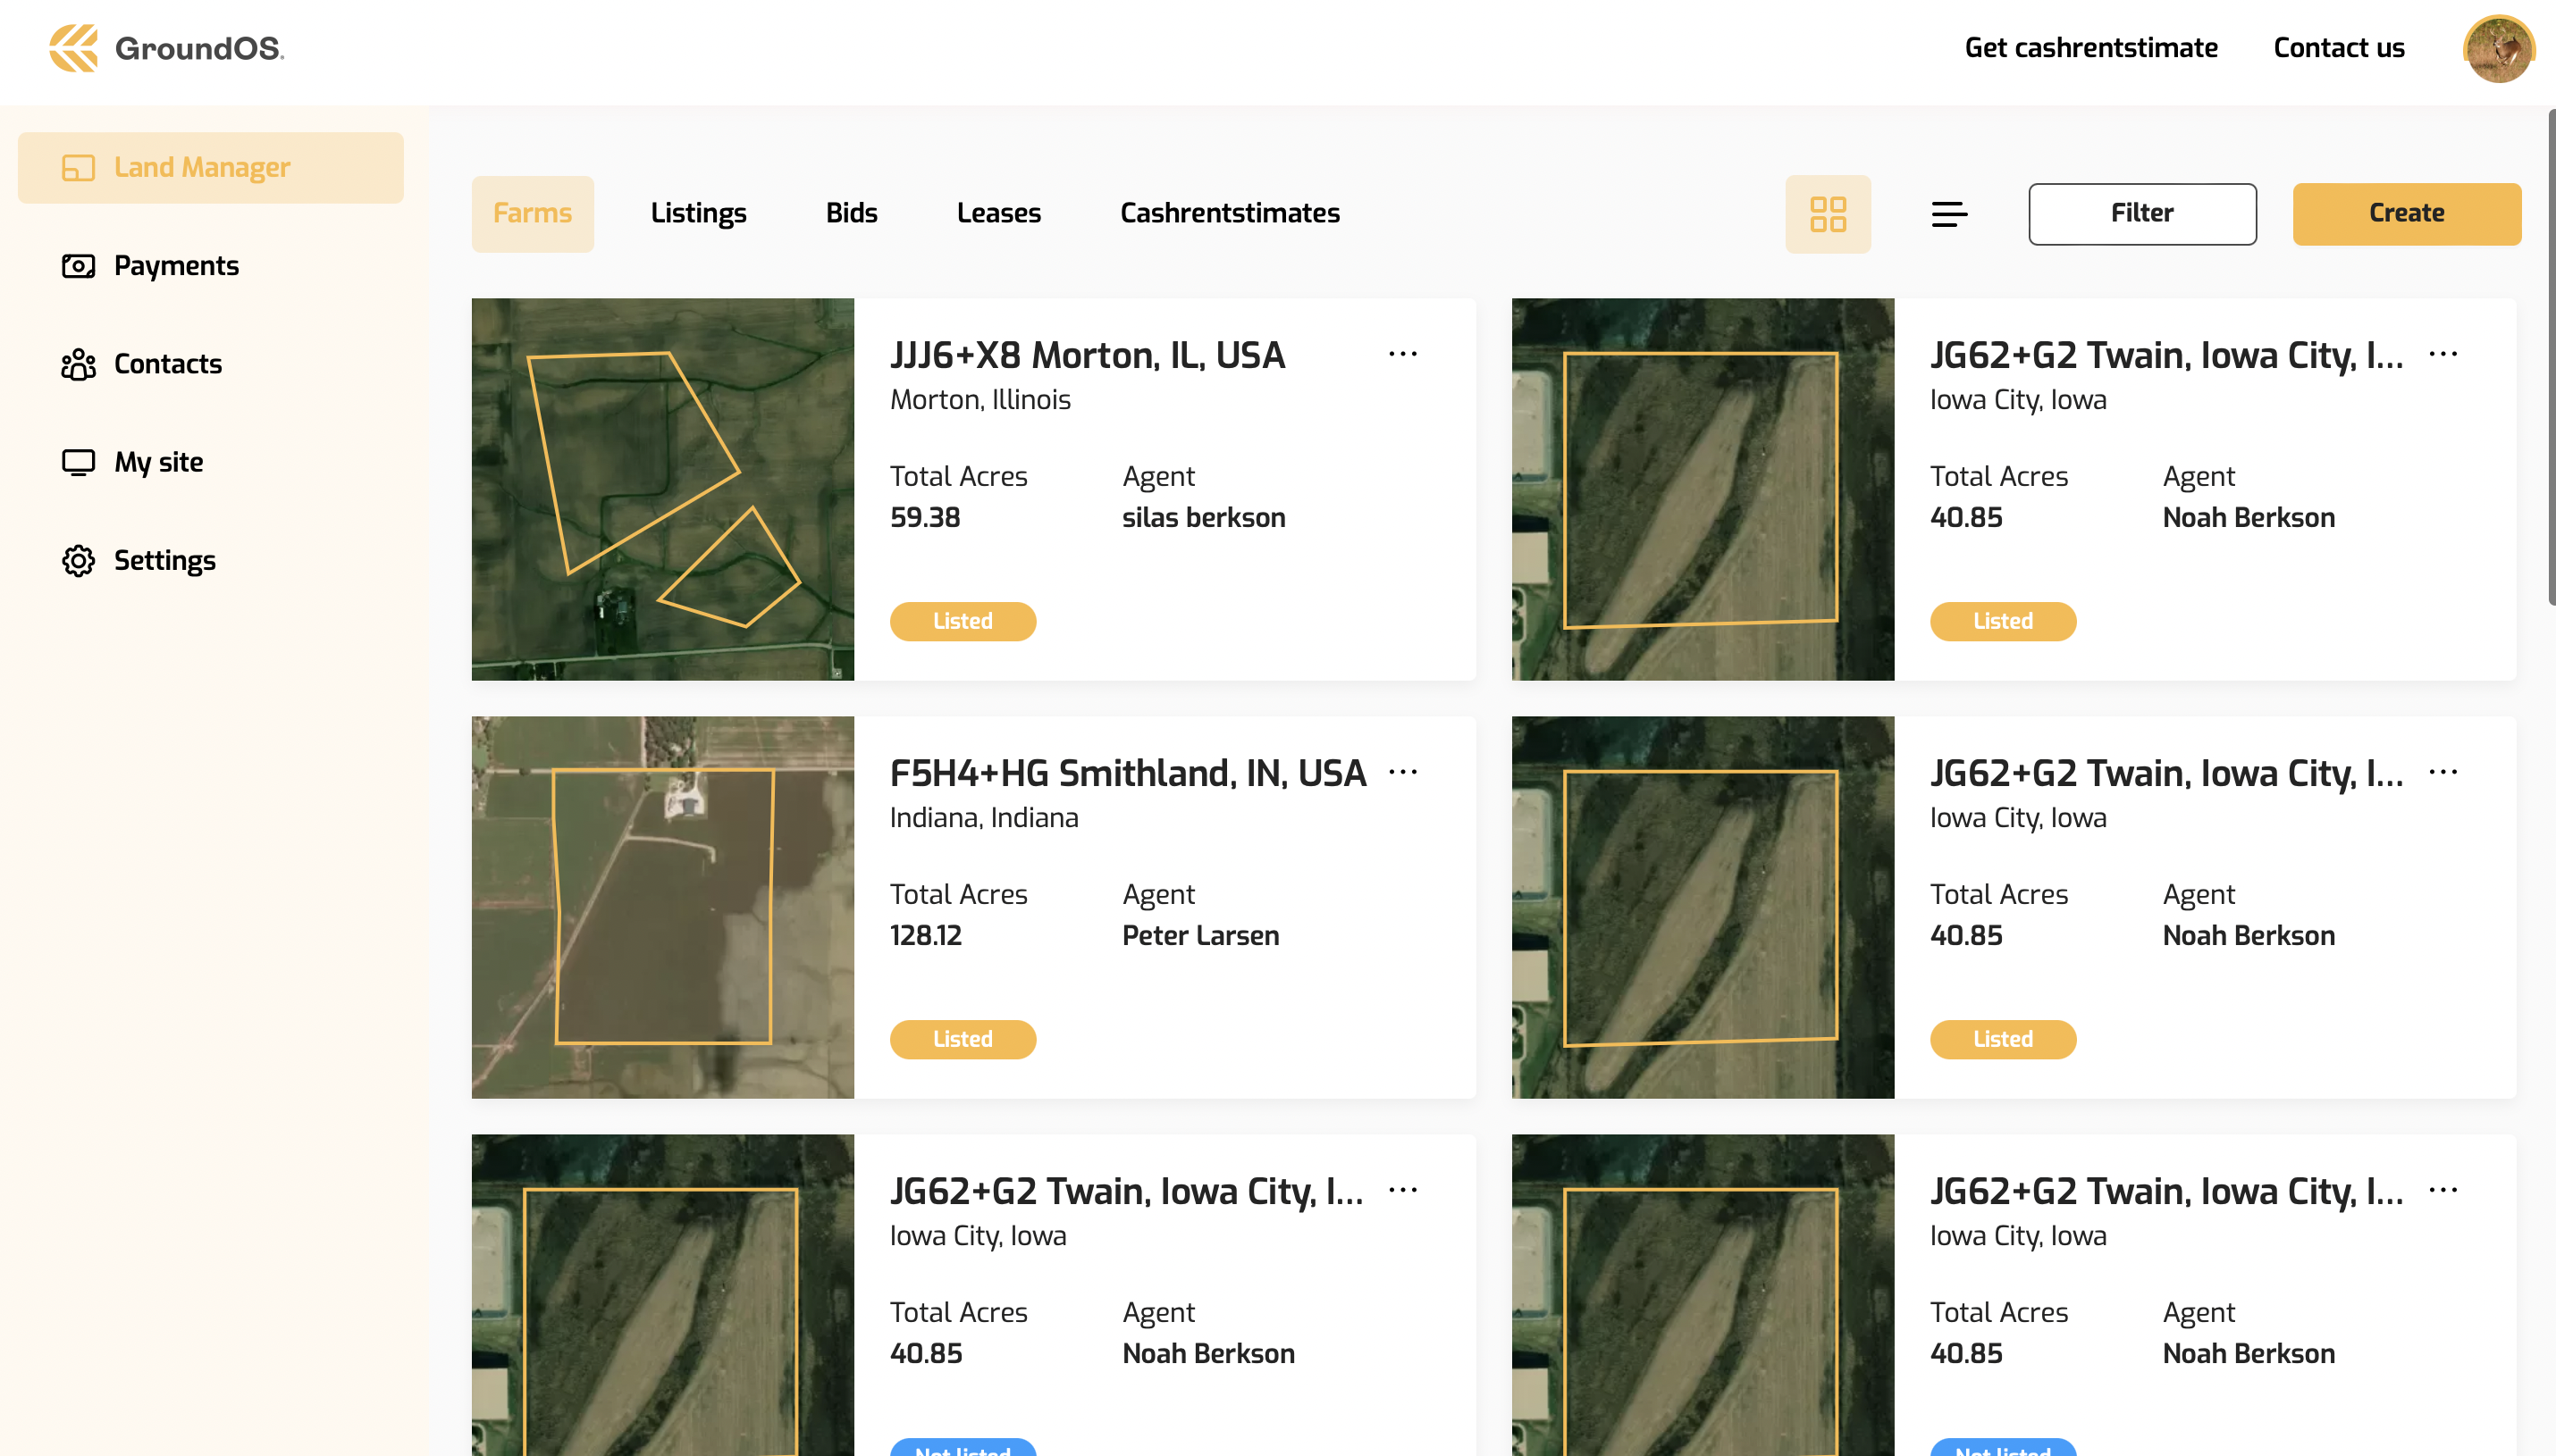Open the Morton, IL farm satellite thumbnail

pyautogui.click(x=662, y=489)
